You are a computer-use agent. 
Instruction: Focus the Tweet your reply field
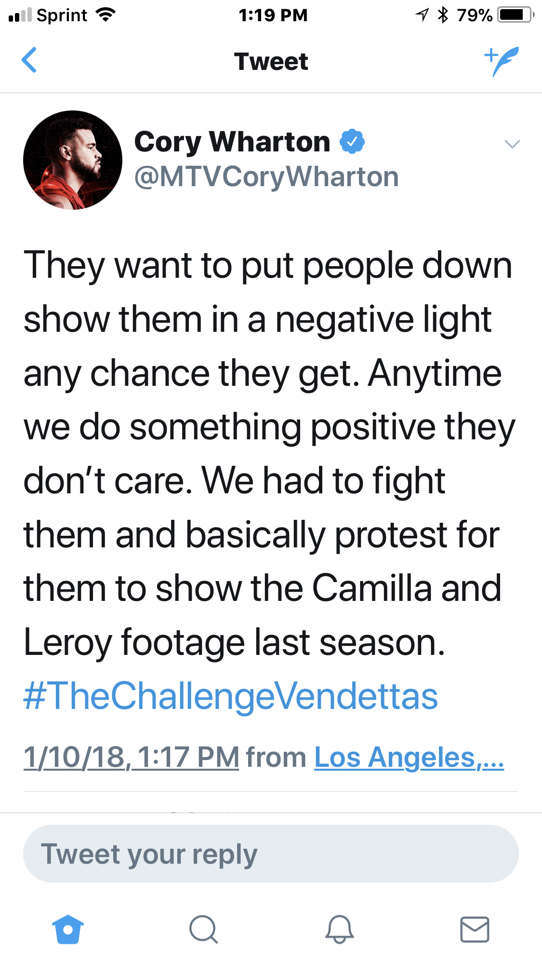pyautogui.click(x=271, y=854)
